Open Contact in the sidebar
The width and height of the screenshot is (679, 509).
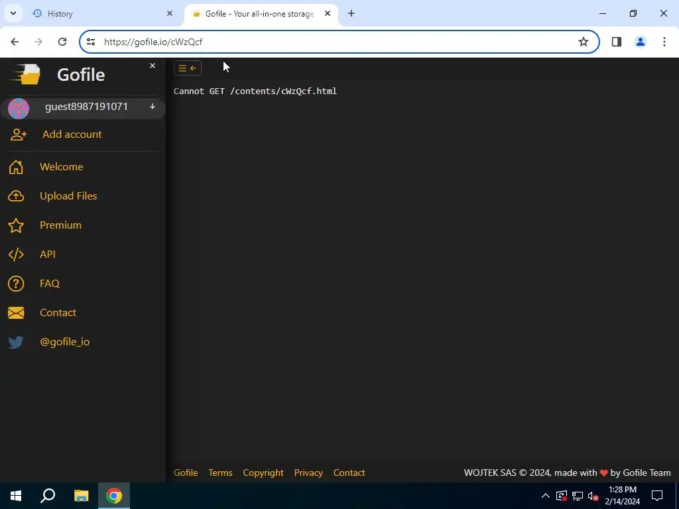point(58,313)
